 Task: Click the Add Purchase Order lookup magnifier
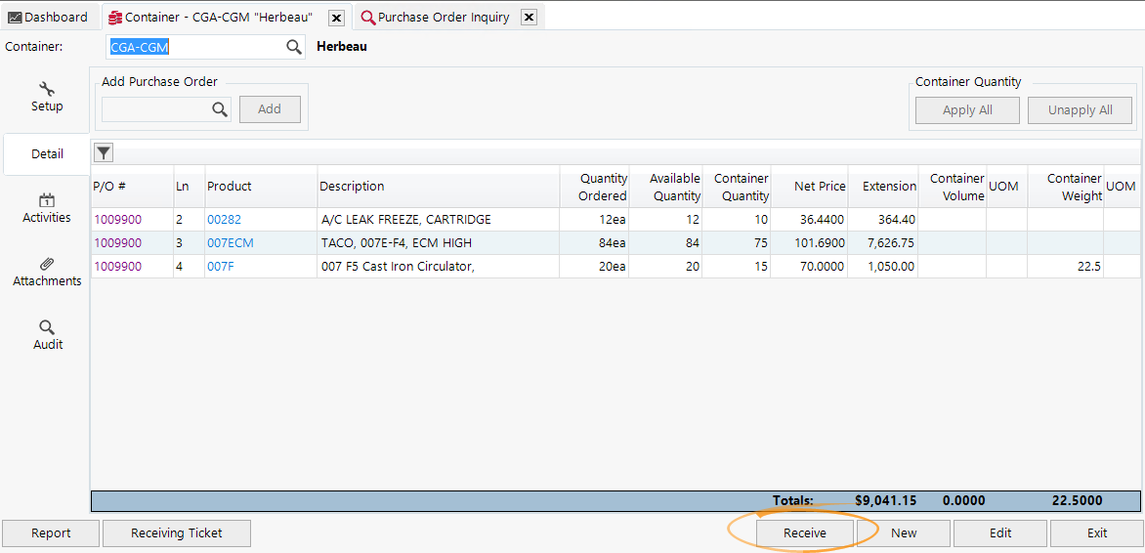[x=220, y=110]
